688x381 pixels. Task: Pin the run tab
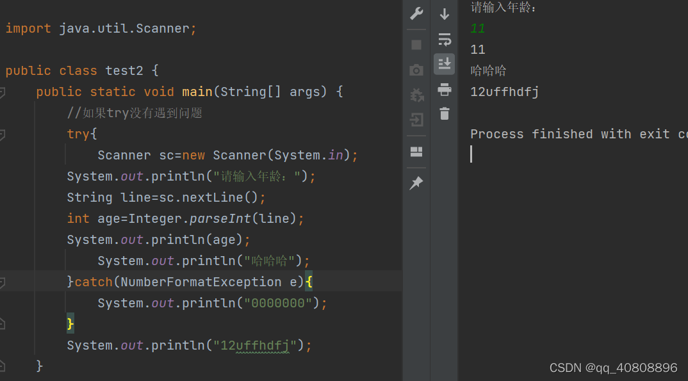[416, 183]
